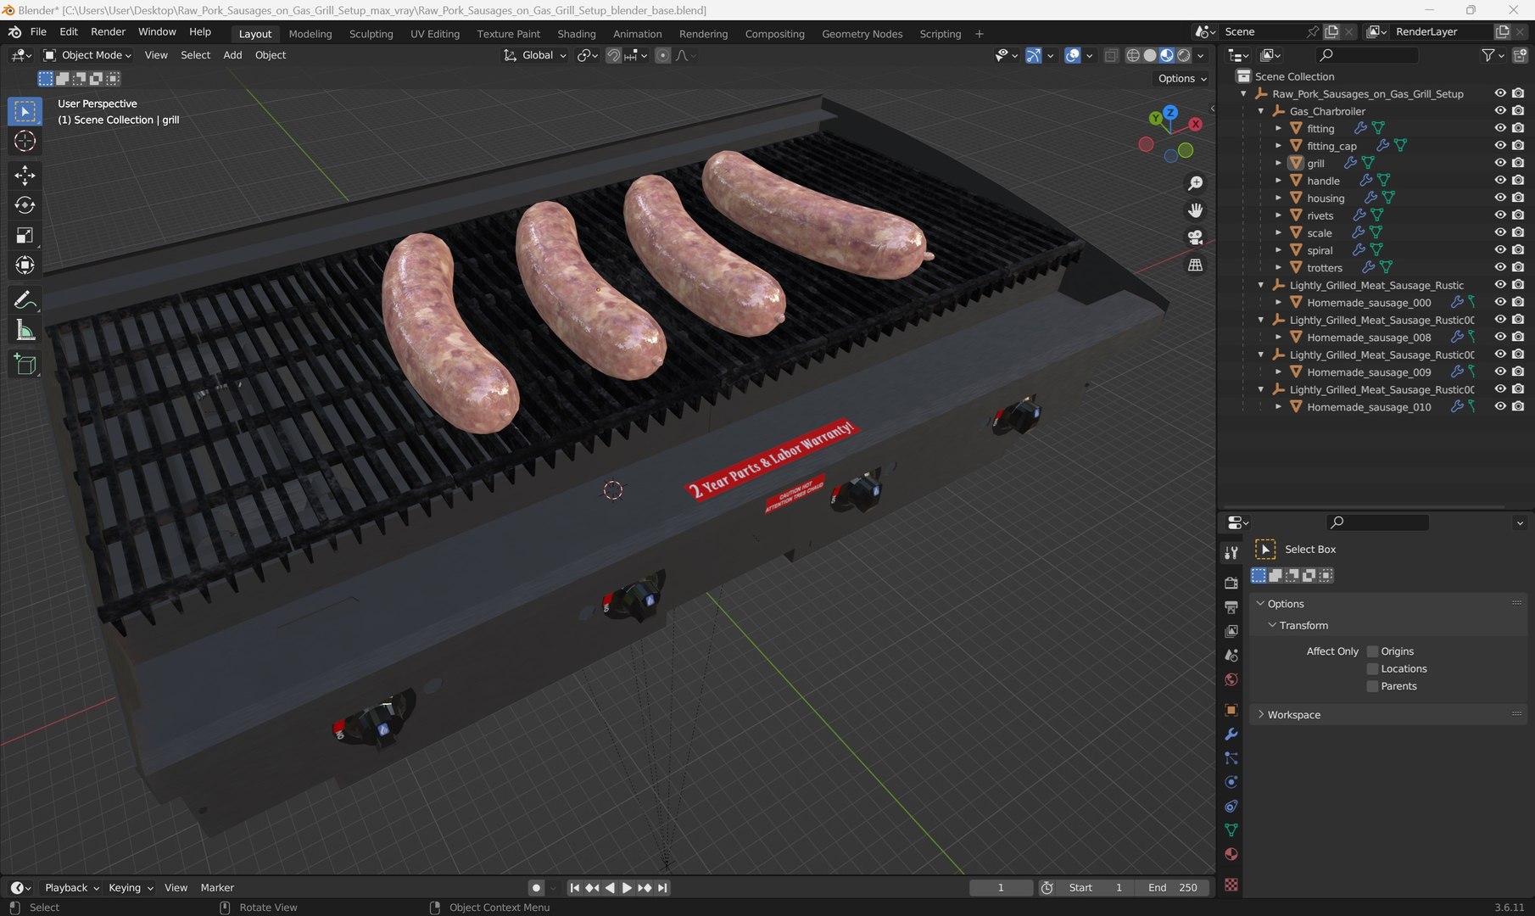Choose the Transform tool
Screen dimensions: 1535x916
[25, 265]
